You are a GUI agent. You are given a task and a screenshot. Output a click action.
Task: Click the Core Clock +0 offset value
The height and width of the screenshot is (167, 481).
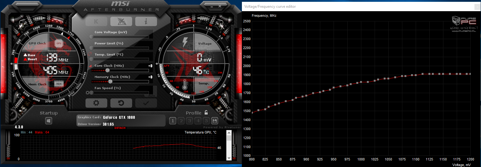coord(150,66)
